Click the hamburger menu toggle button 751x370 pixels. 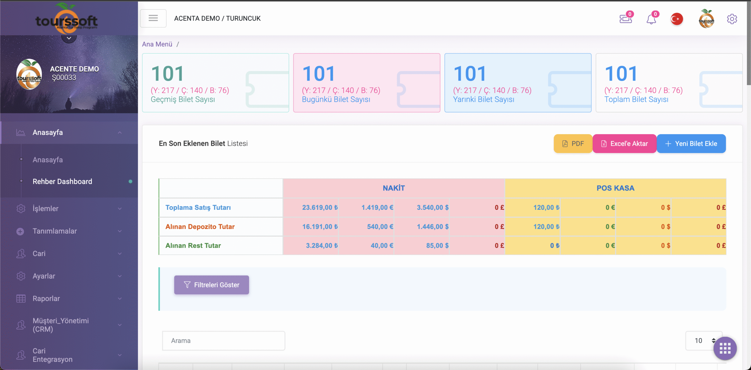(153, 18)
